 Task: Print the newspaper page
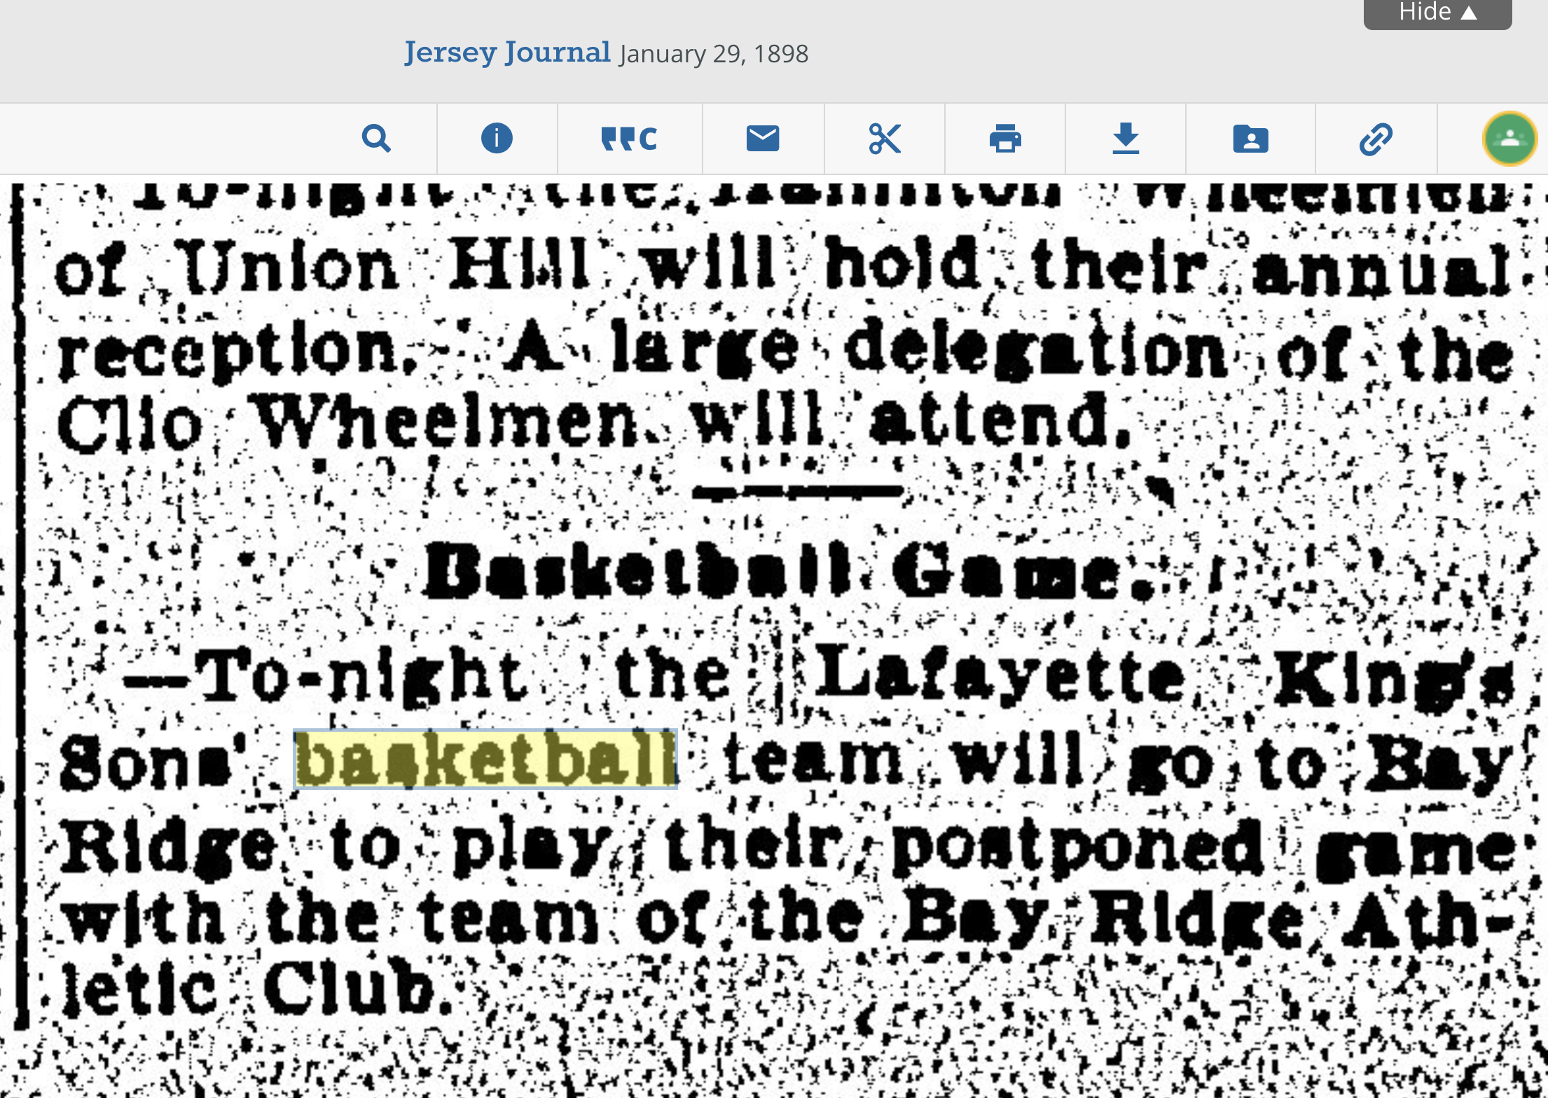[x=1005, y=139]
